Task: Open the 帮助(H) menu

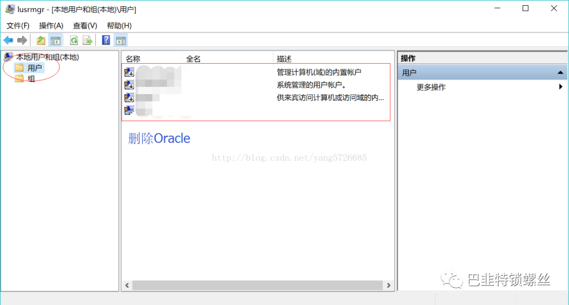Action: click(x=119, y=26)
